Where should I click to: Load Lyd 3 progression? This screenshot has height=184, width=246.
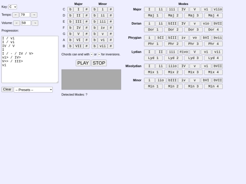(194, 58)
